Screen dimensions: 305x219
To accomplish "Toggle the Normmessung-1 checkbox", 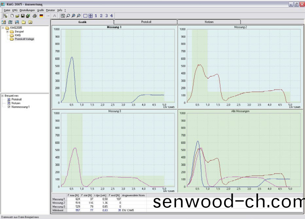I will (9, 107).
